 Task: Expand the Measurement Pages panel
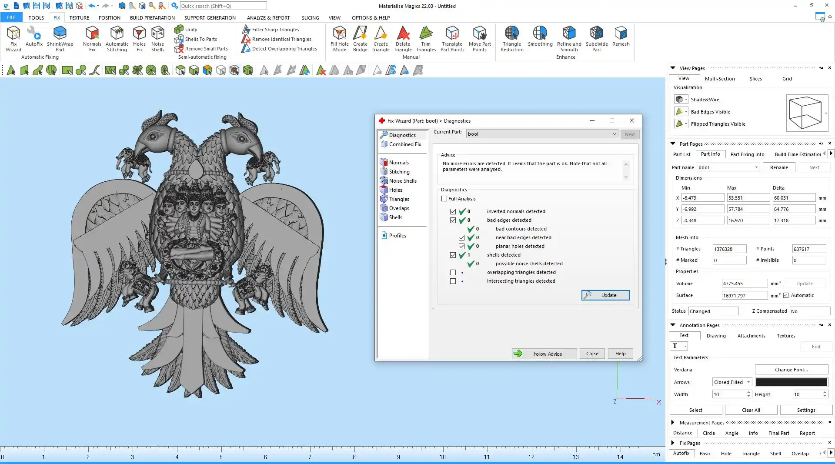[673, 422]
